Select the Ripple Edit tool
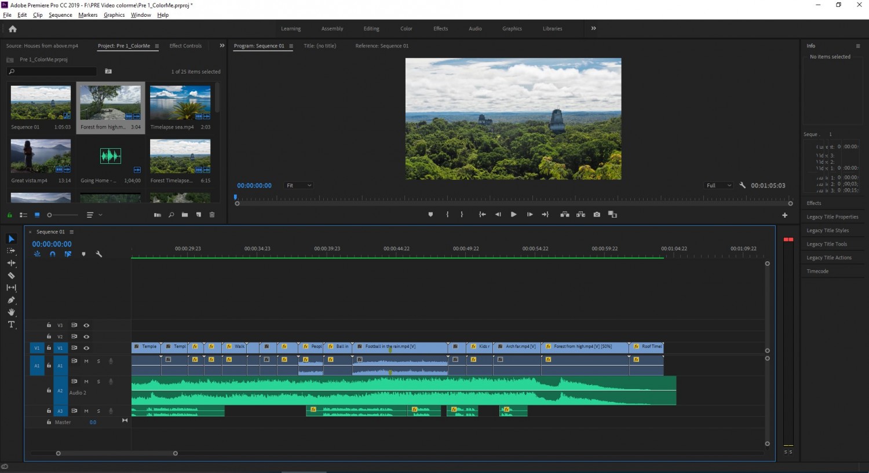 (x=11, y=263)
